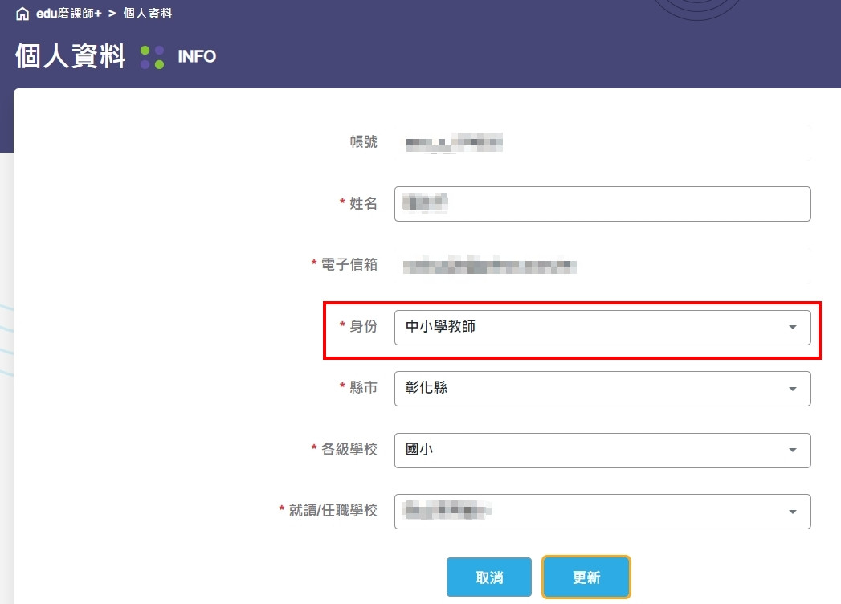
Task: Click the arrow icon of the 就讀/任職學校 dropdown
Action: [793, 512]
